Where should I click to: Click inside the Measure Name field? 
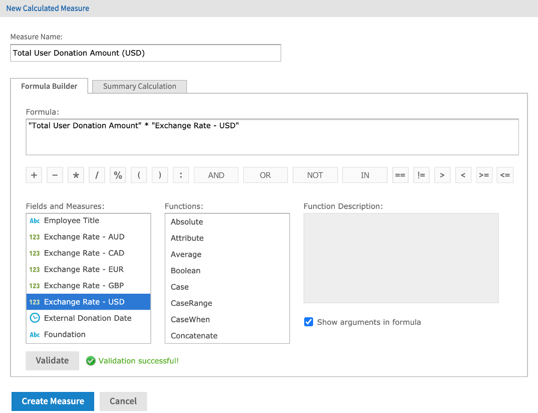[x=145, y=53]
